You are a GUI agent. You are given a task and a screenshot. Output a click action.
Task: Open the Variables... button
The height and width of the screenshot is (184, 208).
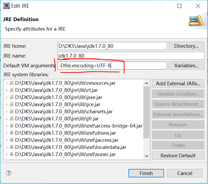tap(186, 65)
